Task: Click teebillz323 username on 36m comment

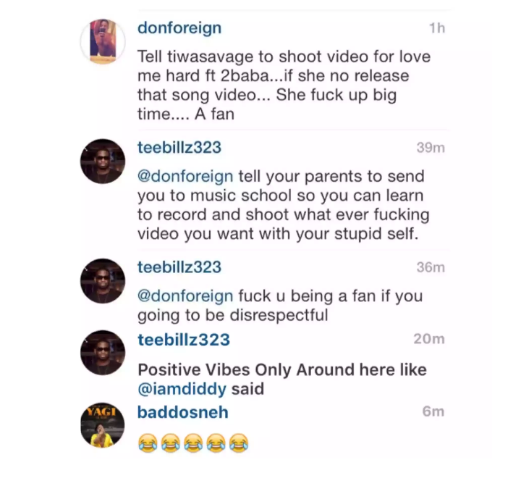Action: point(179,267)
